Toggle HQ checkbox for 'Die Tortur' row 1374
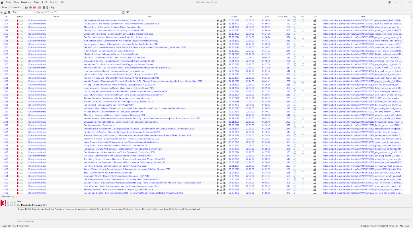 [x=295, y=58]
